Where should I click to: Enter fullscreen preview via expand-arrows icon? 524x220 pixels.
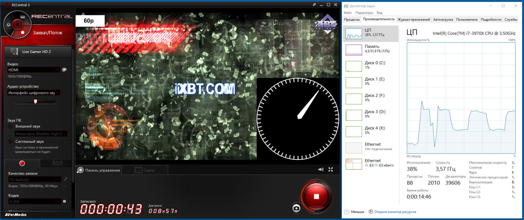click(331, 169)
